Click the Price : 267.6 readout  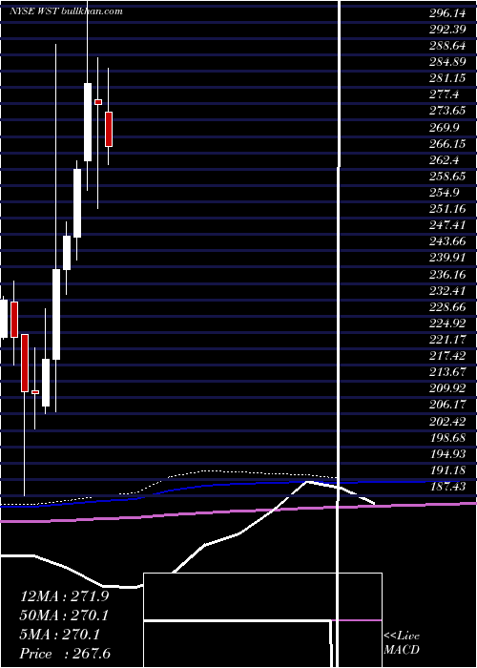(x=65, y=654)
